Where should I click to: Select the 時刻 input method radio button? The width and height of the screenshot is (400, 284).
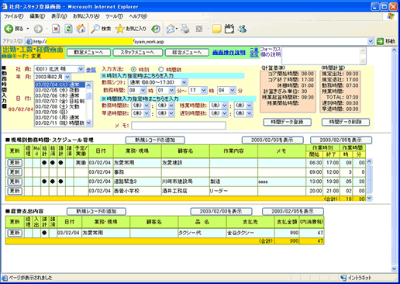133,69
